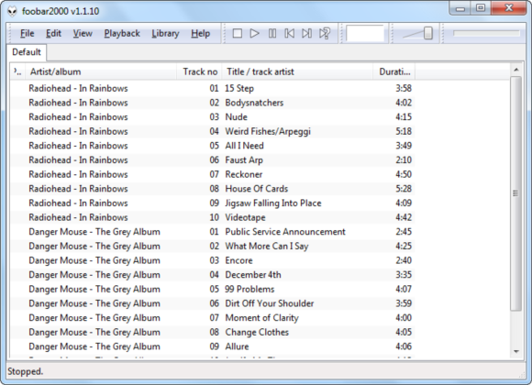Open the Library menu
This screenshot has height=385, width=532.
click(165, 33)
